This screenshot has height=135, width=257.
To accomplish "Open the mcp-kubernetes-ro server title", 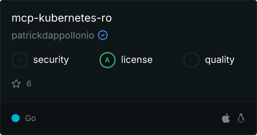I will coord(62,19).
